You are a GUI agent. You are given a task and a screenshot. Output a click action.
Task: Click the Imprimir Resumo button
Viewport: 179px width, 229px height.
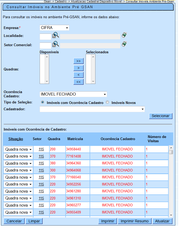pos(135,221)
